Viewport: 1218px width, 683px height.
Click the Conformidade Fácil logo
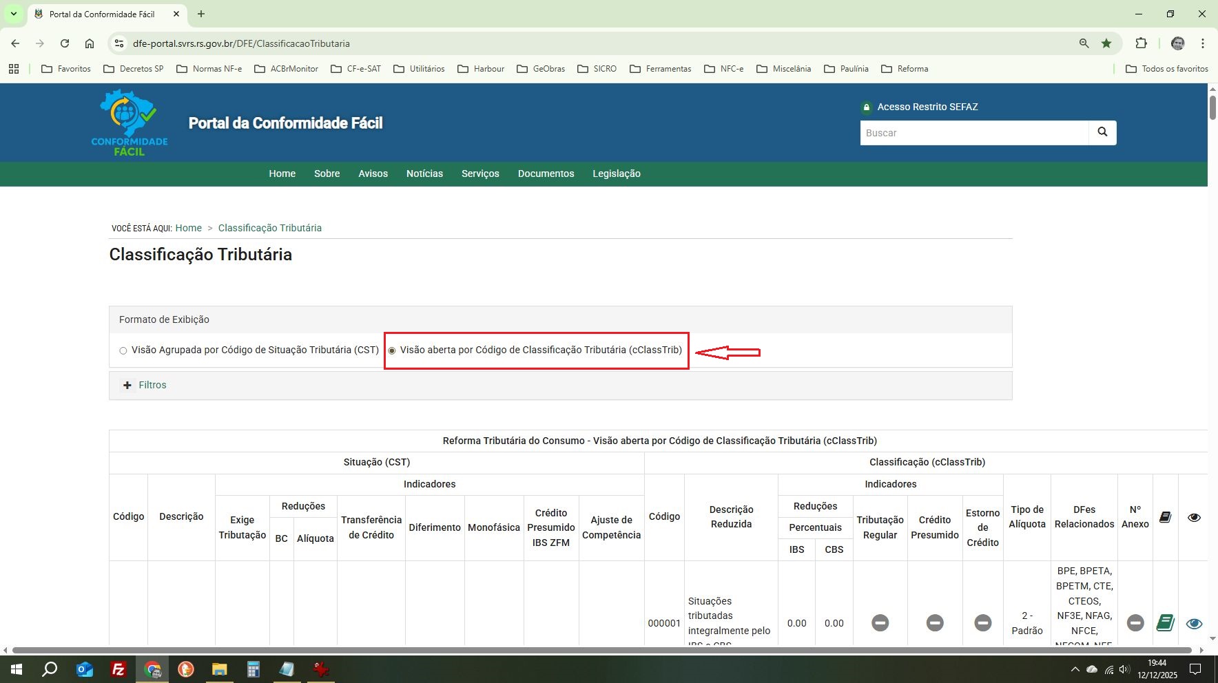click(x=130, y=123)
